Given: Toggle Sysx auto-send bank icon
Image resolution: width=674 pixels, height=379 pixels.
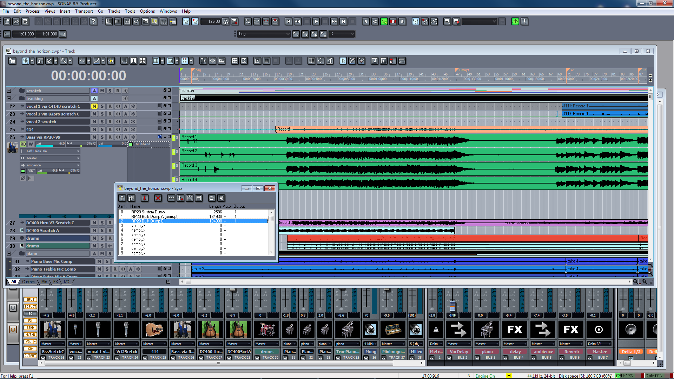Looking at the screenshot, I should pyautogui.click(x=180, y=198).
